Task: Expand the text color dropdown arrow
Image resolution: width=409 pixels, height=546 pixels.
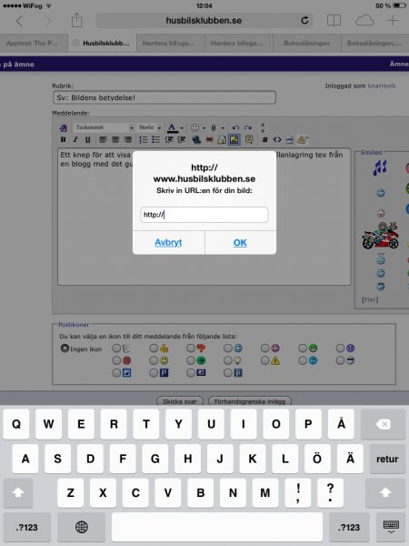Action: pos(182,128)
